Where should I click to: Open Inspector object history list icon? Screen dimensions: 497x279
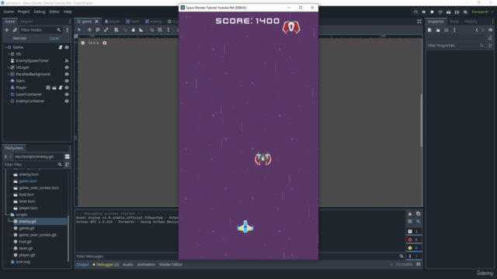click(x=490, y=30)
